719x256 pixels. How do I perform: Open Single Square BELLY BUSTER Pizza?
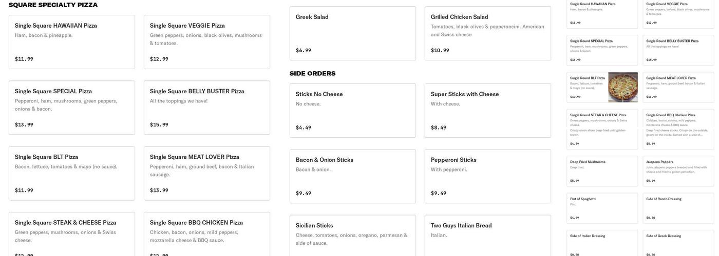(x=206, y=108)
